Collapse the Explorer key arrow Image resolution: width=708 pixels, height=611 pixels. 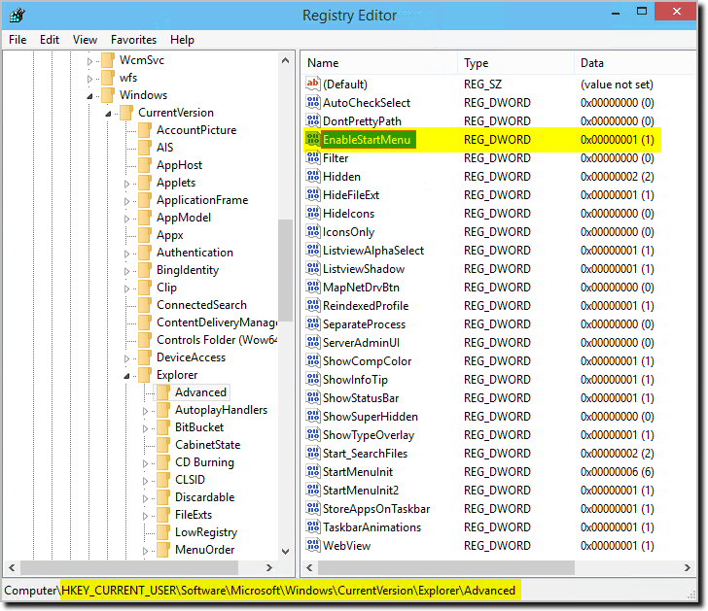coord(126,376)
